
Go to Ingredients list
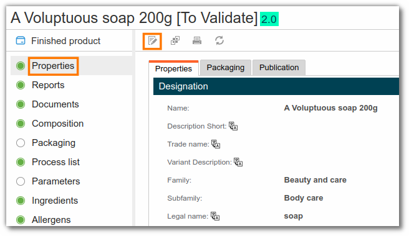click(55, 201)
